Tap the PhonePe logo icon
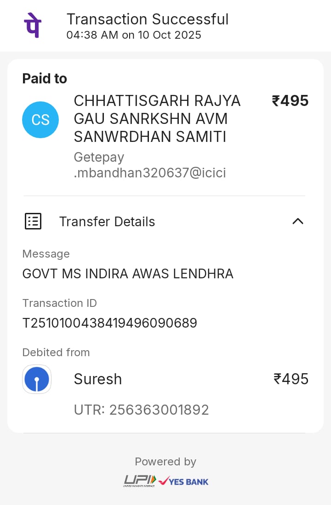This screenshot has height=505, width=331. click(33, 24)
